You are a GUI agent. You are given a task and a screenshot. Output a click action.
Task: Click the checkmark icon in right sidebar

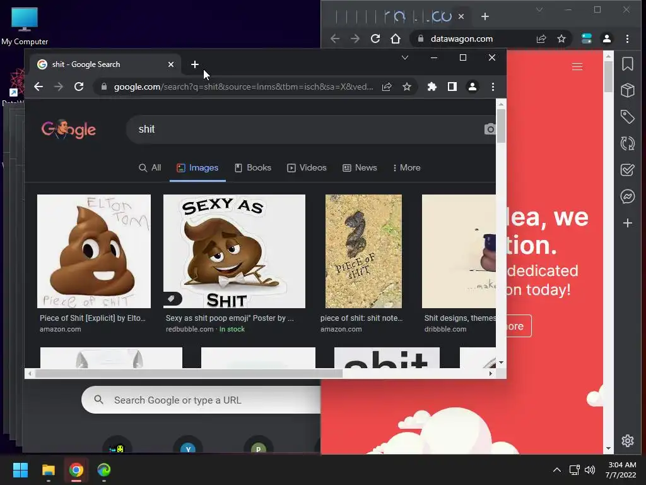click(628, 170)
